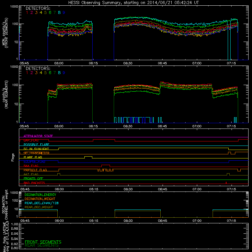
Task: Select the SAA_FLAG label
Action: [x=31, y=166]
